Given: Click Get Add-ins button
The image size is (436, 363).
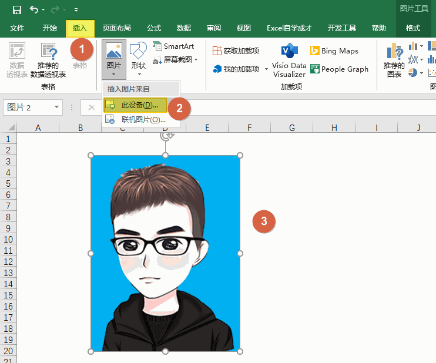Looking at the screenshot, I should 236,51.
